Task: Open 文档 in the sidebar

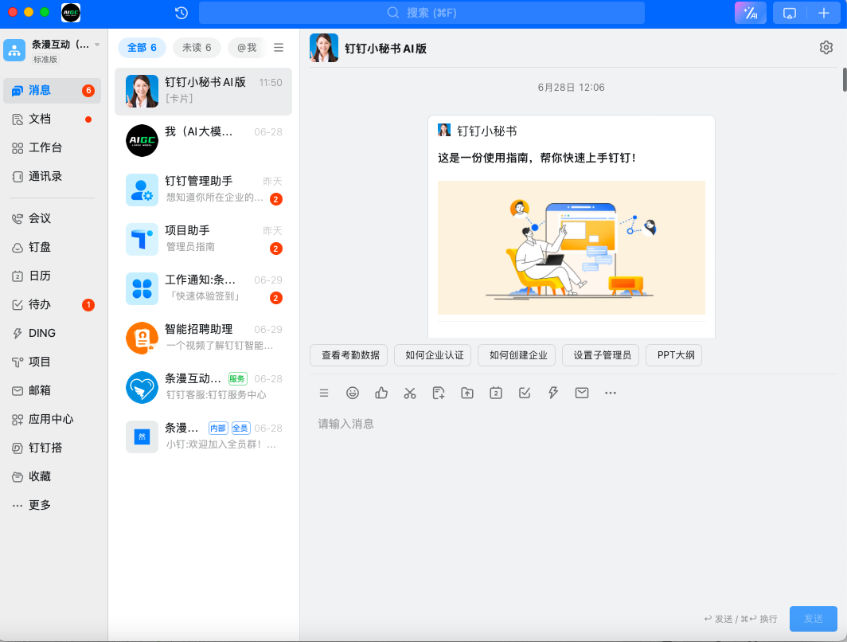Action: click(52, 119)
